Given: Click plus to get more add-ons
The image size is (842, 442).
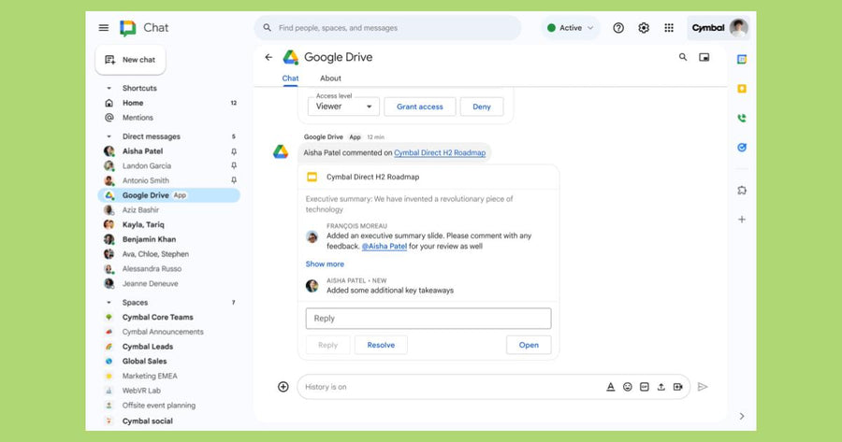Looking at the screenshot, I should pos(742,220).
